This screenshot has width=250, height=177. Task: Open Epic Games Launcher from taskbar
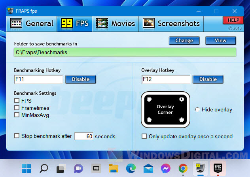pos(218,168)
